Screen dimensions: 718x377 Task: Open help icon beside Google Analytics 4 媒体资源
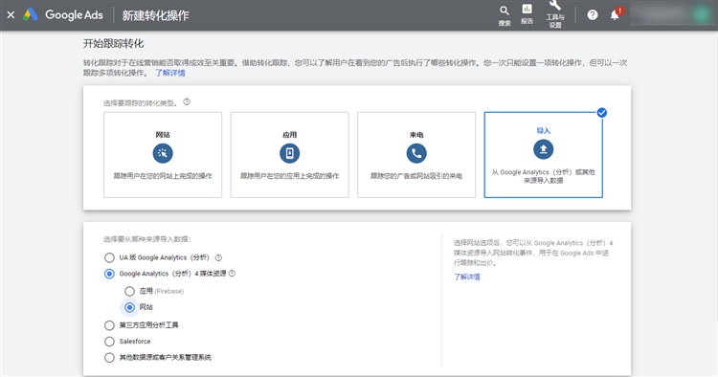click(x=232, y=273)
